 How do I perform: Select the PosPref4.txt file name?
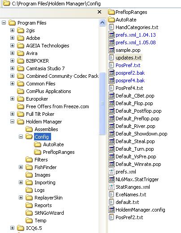129,88
